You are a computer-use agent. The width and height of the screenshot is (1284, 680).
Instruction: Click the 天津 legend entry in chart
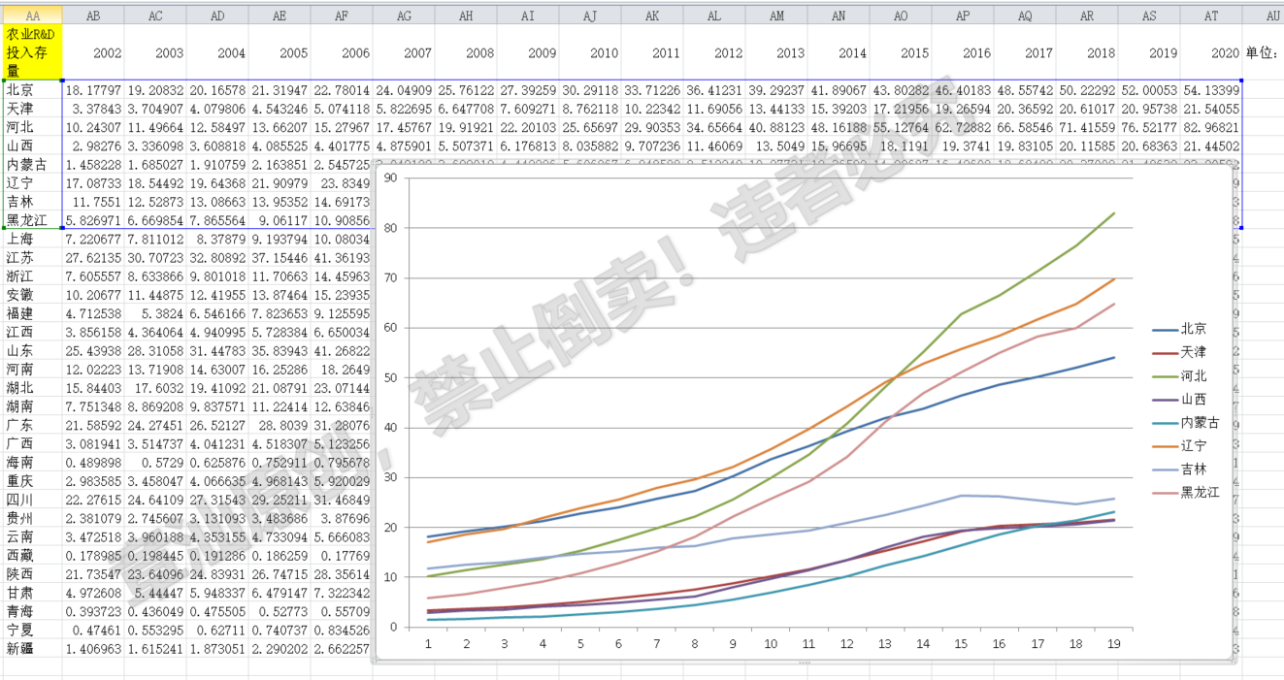click(x=1179, y=353)
